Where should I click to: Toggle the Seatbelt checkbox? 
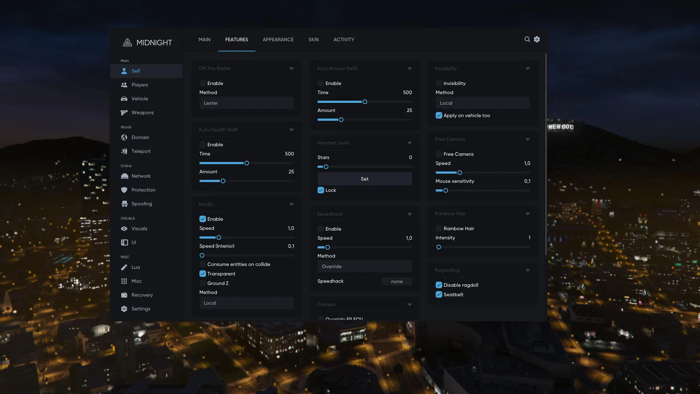[439, 295]
